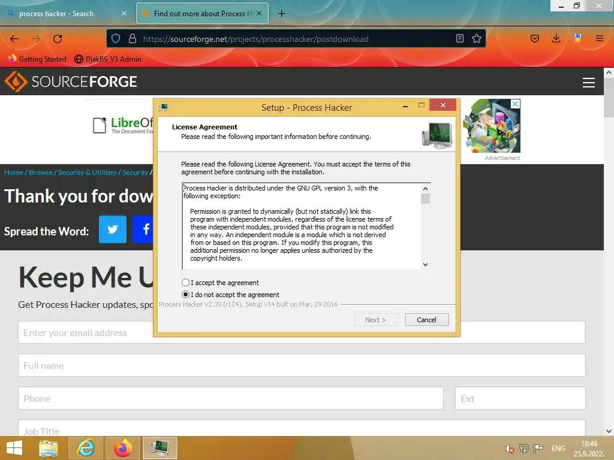Select Process Hacker setup in the taskbar
Viewport: 614px width, 460px height.
point(160,448)
